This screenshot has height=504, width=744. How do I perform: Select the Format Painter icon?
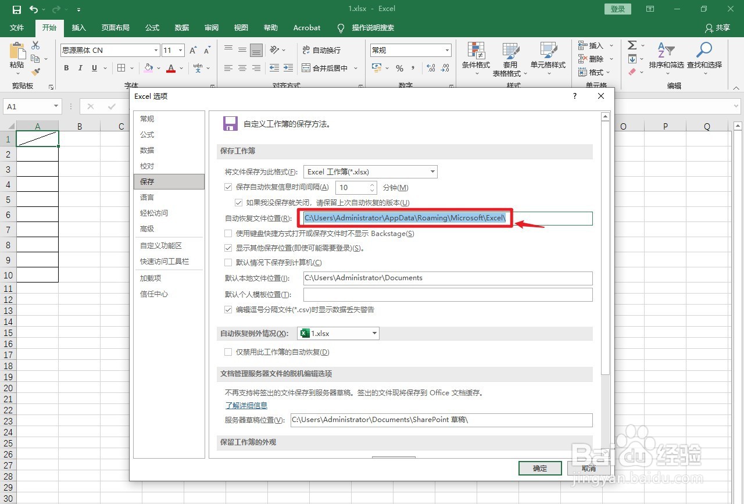tap(36, 71)
